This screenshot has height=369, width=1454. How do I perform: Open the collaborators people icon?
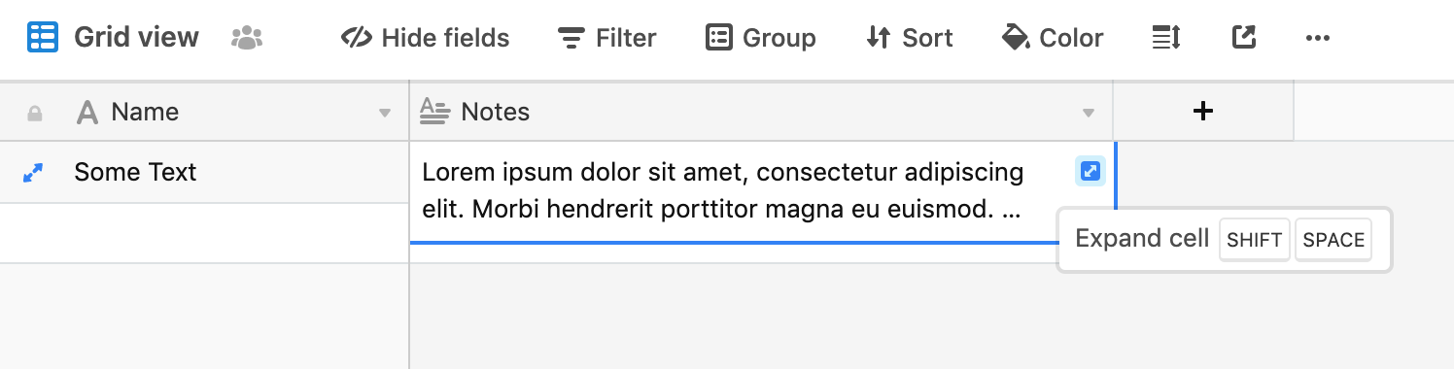click(x=248, y=38)
